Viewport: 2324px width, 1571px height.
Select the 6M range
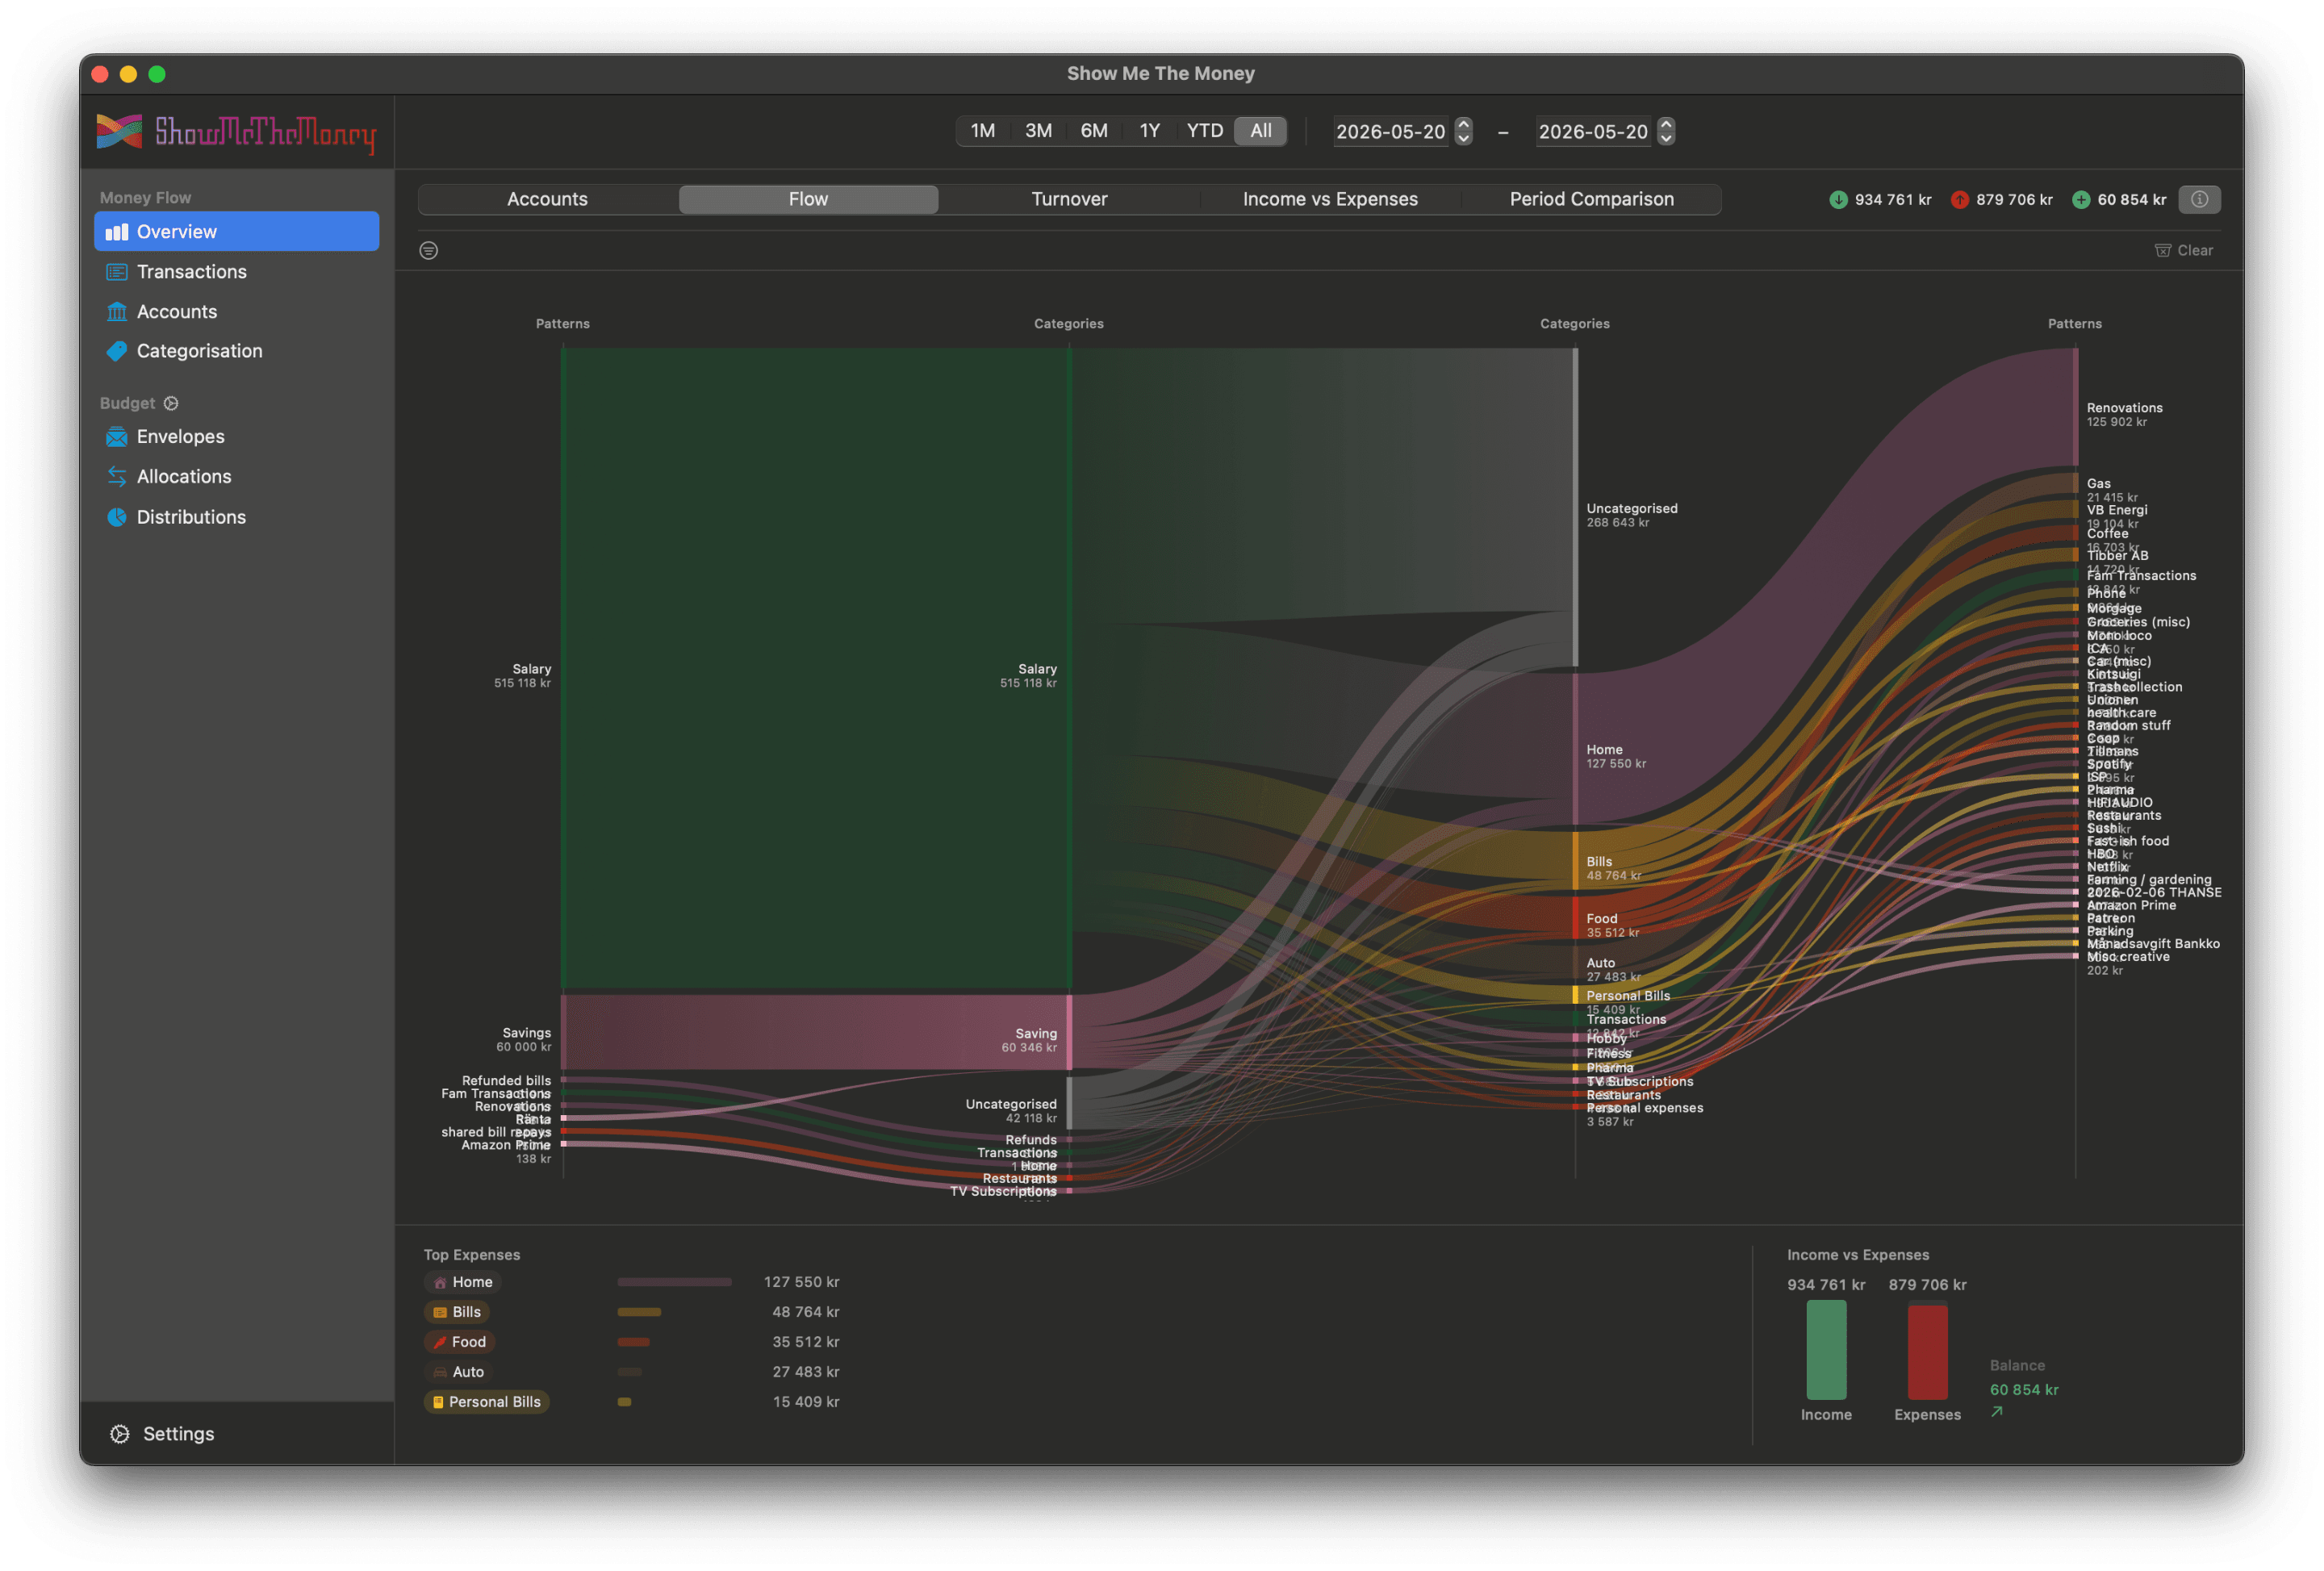1094,131
